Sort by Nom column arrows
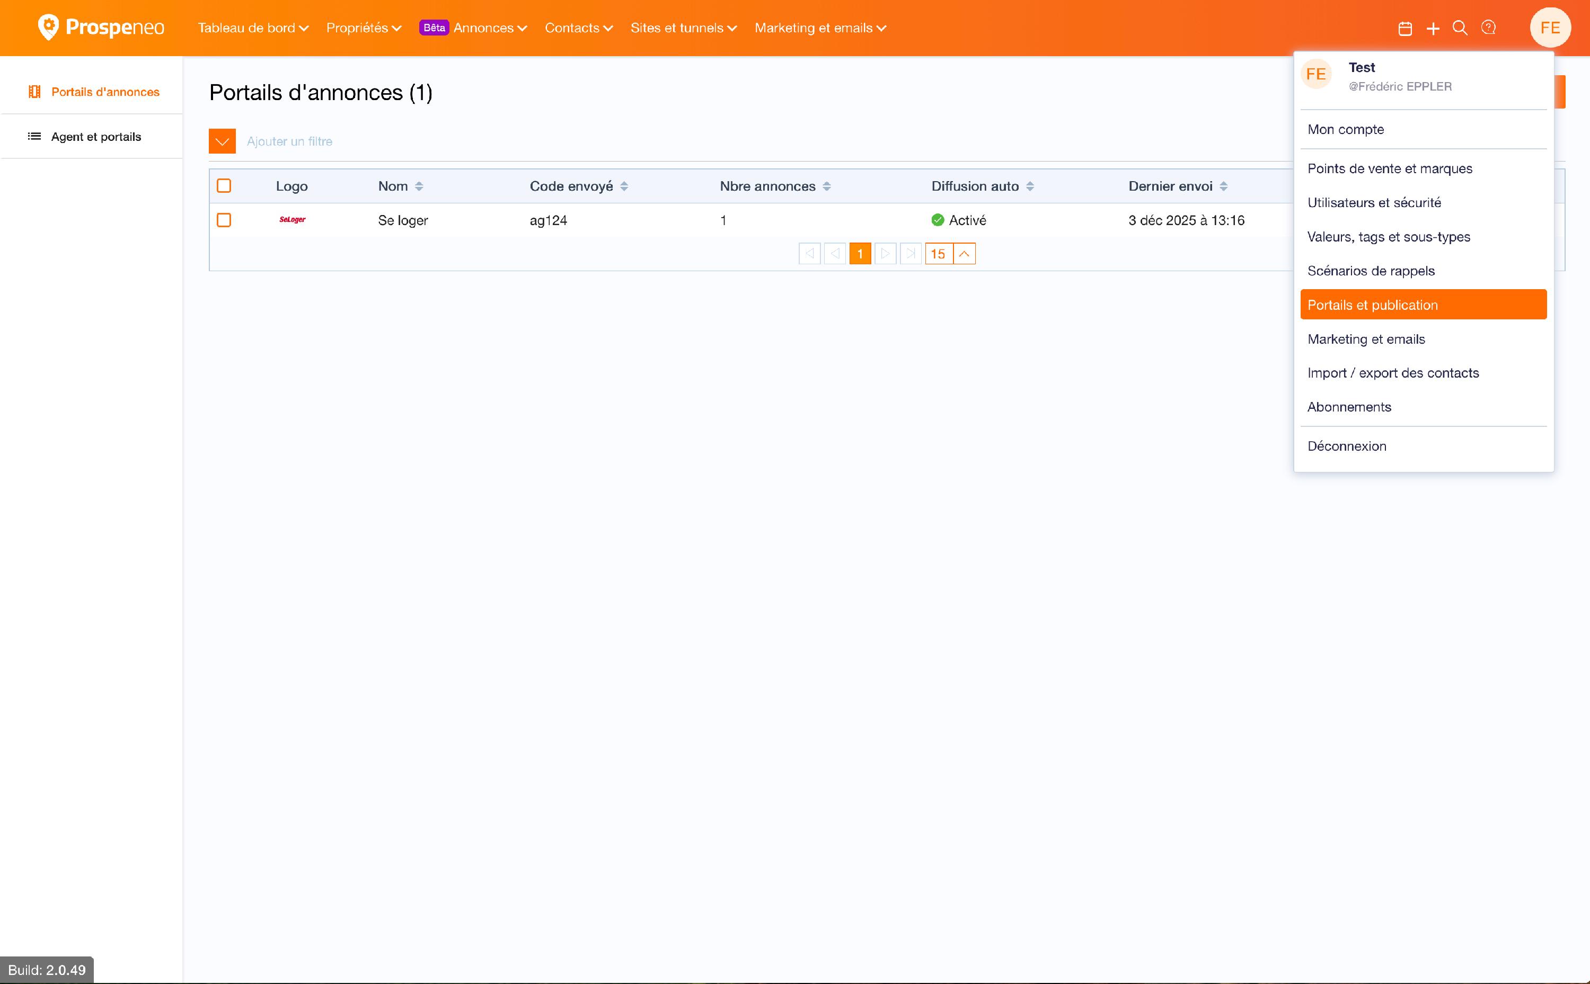Screen dimensions: 1590x984 [x=419, y=187]
